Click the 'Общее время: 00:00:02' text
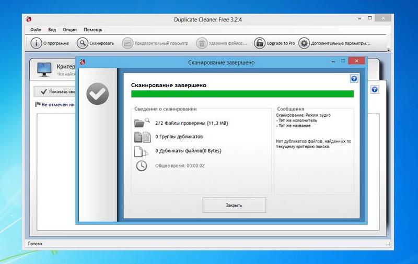The width and height of the screenshot is (418, 264). [180, 165]
